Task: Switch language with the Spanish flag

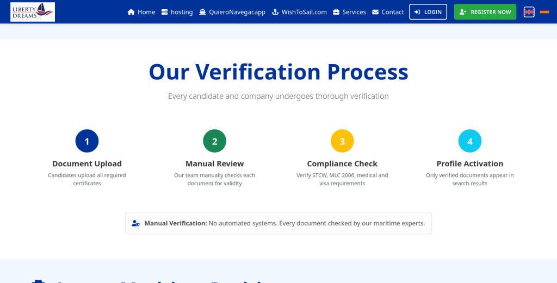Action: click(544, 12)
